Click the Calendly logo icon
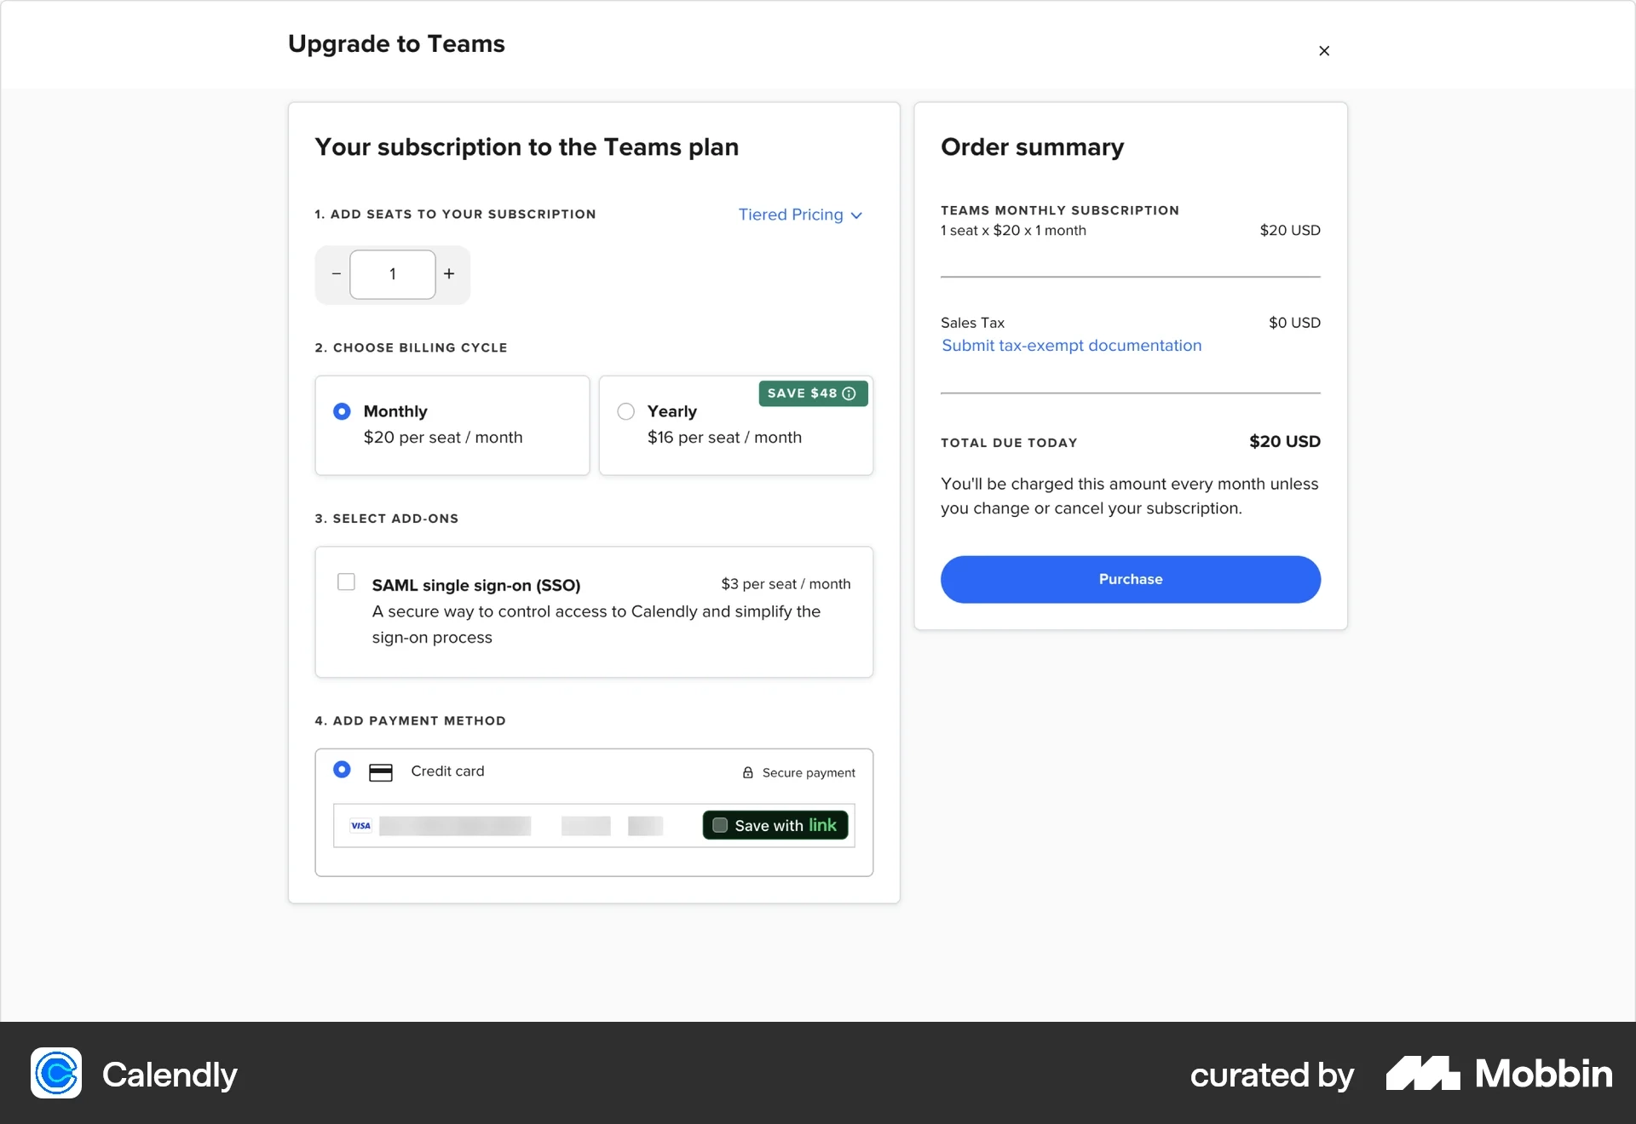 [56, 1073]
